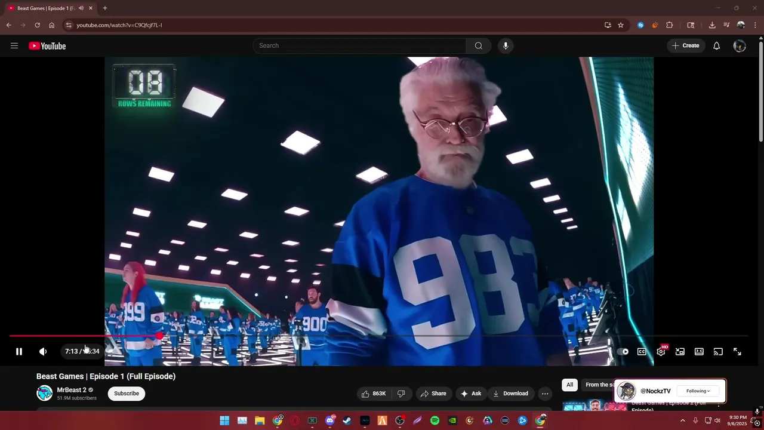Screen dimensions: 764x430
Task: Launch Discord from the taskbar
Action: point(330,420)
